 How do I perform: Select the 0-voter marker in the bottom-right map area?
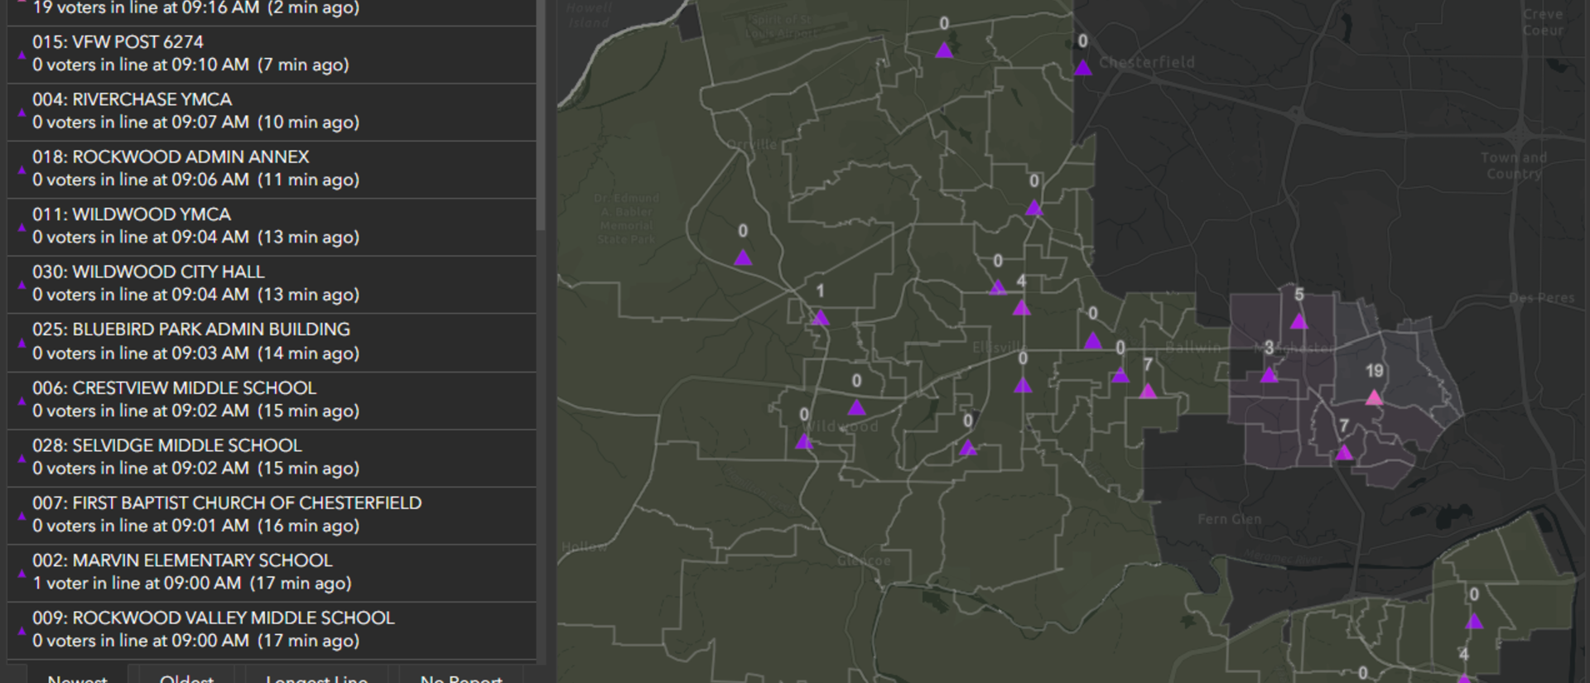click(1474, 620)
